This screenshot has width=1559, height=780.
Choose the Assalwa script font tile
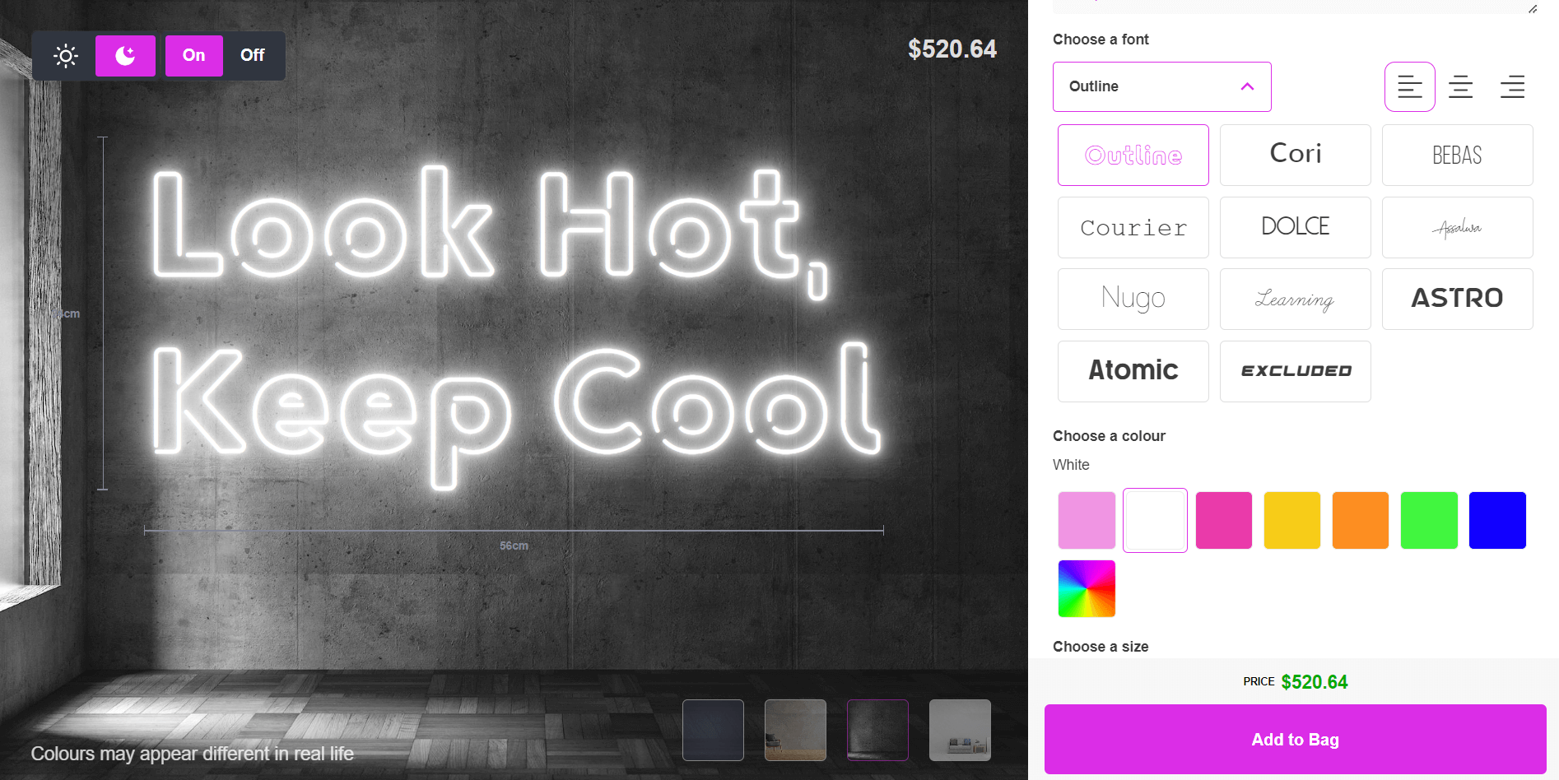click(1457, 227)
